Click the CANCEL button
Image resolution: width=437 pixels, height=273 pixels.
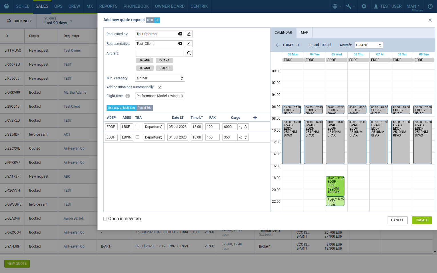click(x=397, y=220)
